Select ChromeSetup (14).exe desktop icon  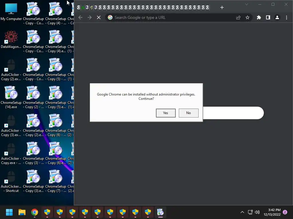click(x=11, y=98)
